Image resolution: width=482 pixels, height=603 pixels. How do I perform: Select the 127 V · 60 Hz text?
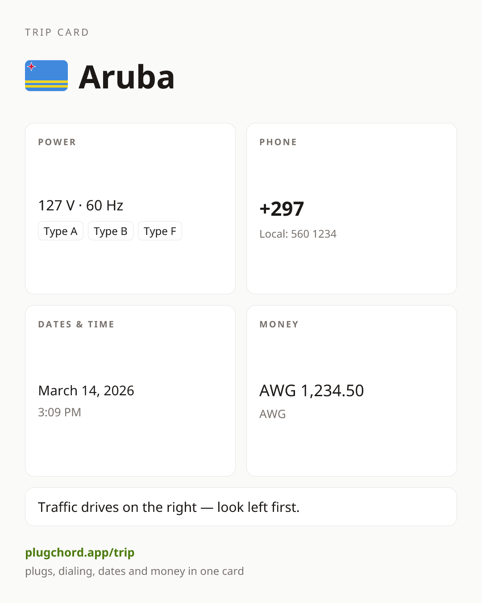(81, 205)
